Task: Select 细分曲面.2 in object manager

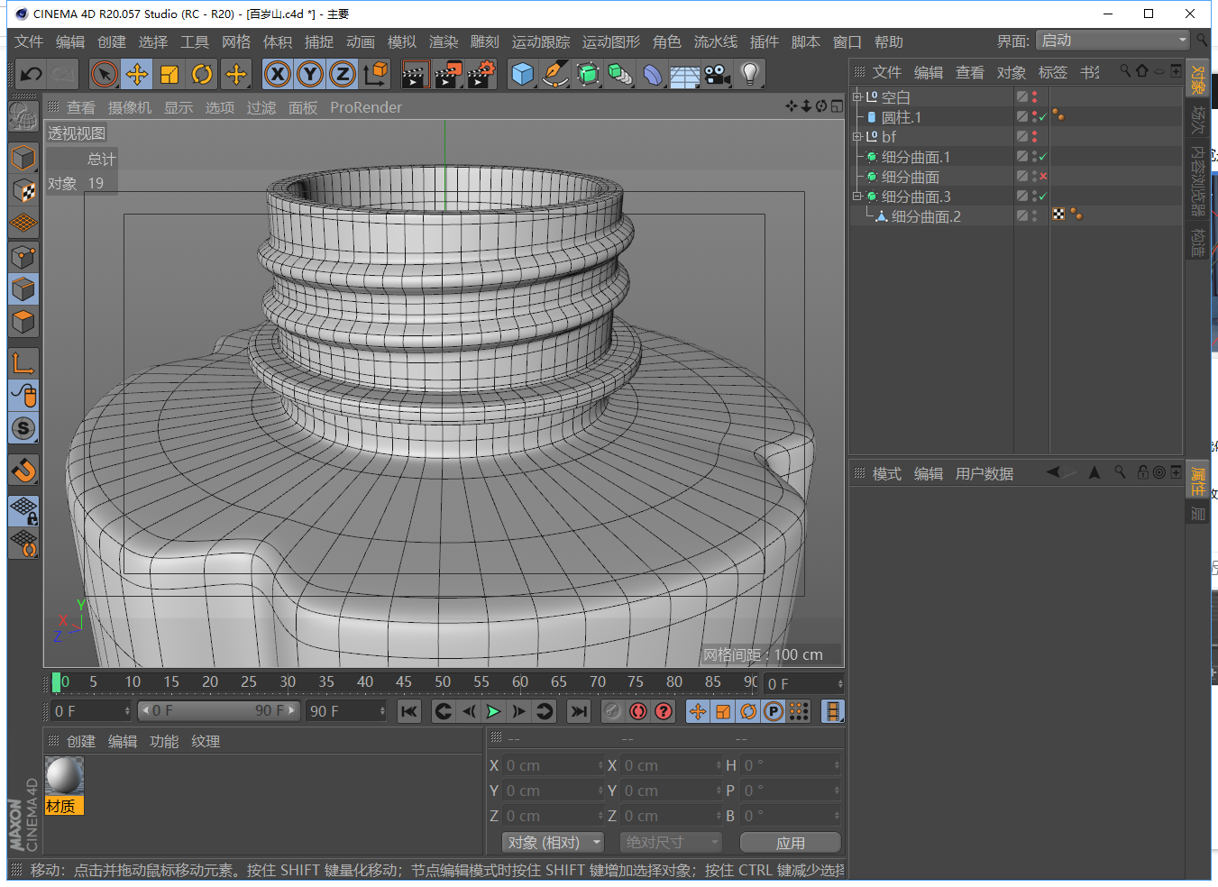Action: point(926,216)
